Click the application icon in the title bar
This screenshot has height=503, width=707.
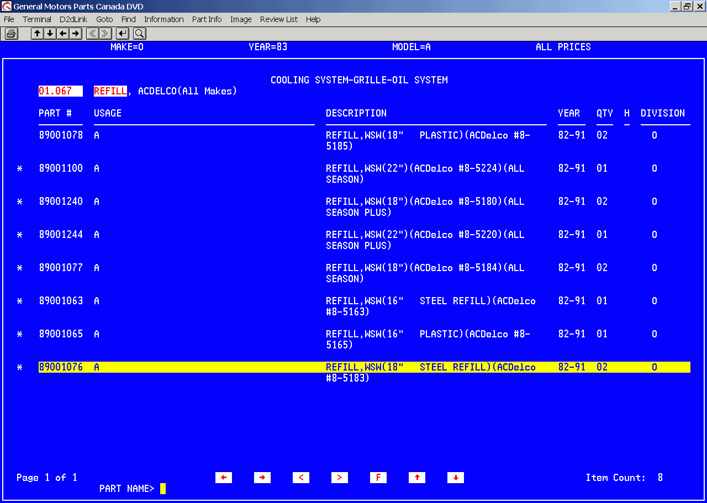pyautogui.click(x=7, y=7)
